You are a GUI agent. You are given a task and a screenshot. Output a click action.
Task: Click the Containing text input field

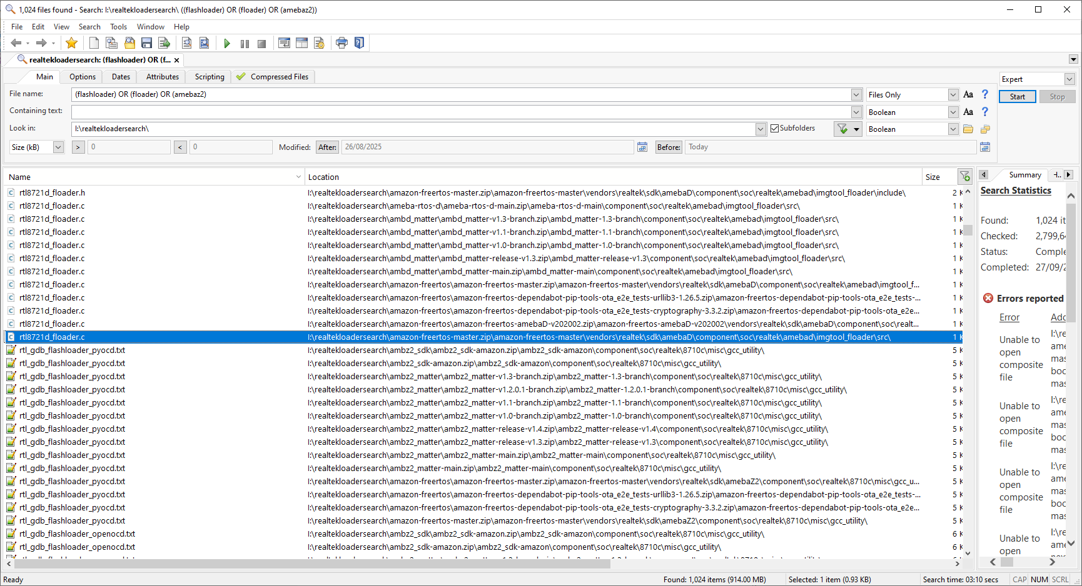point(462,112)
